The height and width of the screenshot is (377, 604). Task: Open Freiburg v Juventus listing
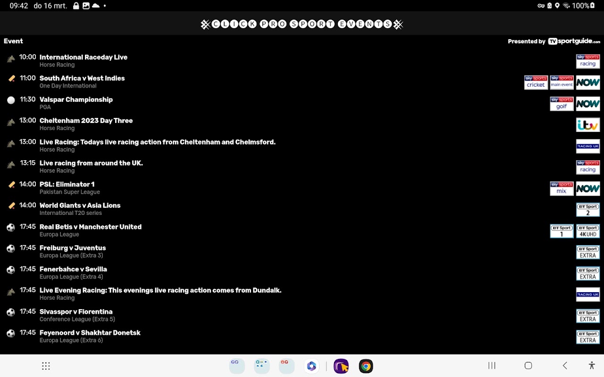(x=302, y=252)
